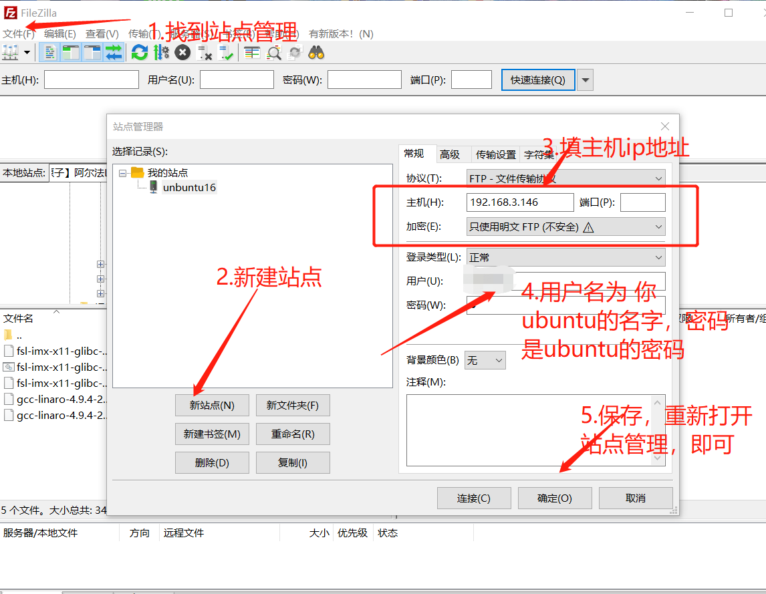Search files with the binoculars icon

pyautogui.click(x=317, y=52)
